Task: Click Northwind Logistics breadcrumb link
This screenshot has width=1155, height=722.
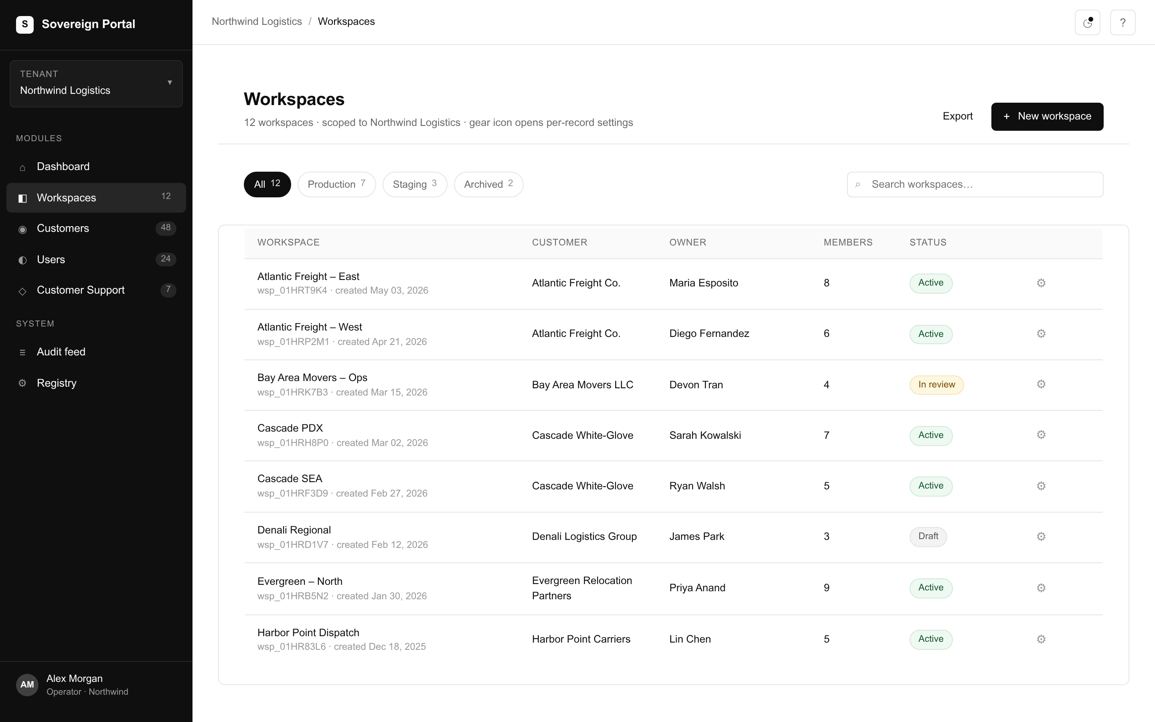Action: pyautogui.click(x=257, y=22)
